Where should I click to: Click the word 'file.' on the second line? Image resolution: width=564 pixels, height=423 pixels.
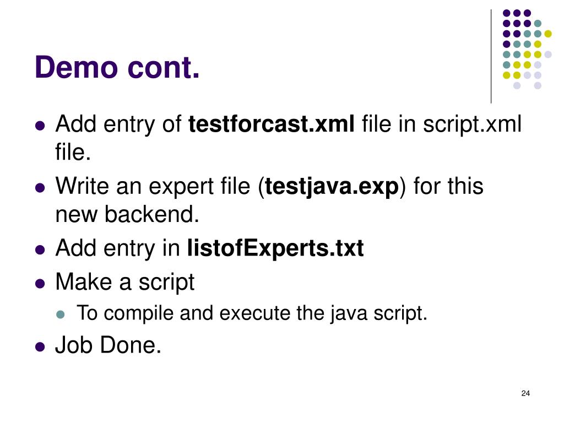point(73,152)
